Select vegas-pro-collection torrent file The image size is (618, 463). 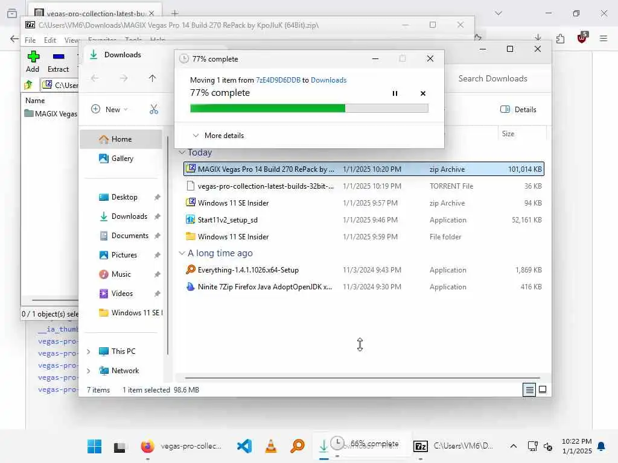pos(364,186)
